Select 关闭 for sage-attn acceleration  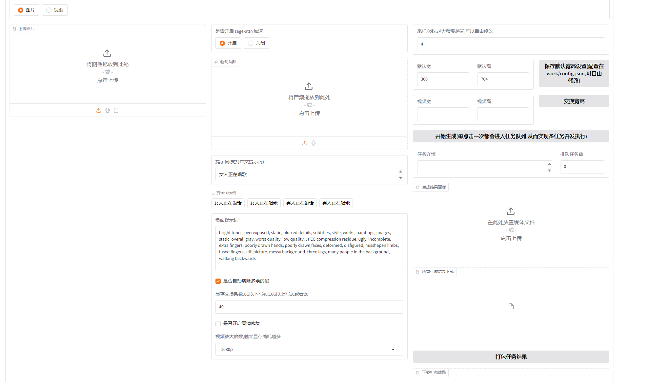251,43
